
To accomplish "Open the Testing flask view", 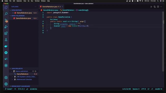I will (6, 40).
